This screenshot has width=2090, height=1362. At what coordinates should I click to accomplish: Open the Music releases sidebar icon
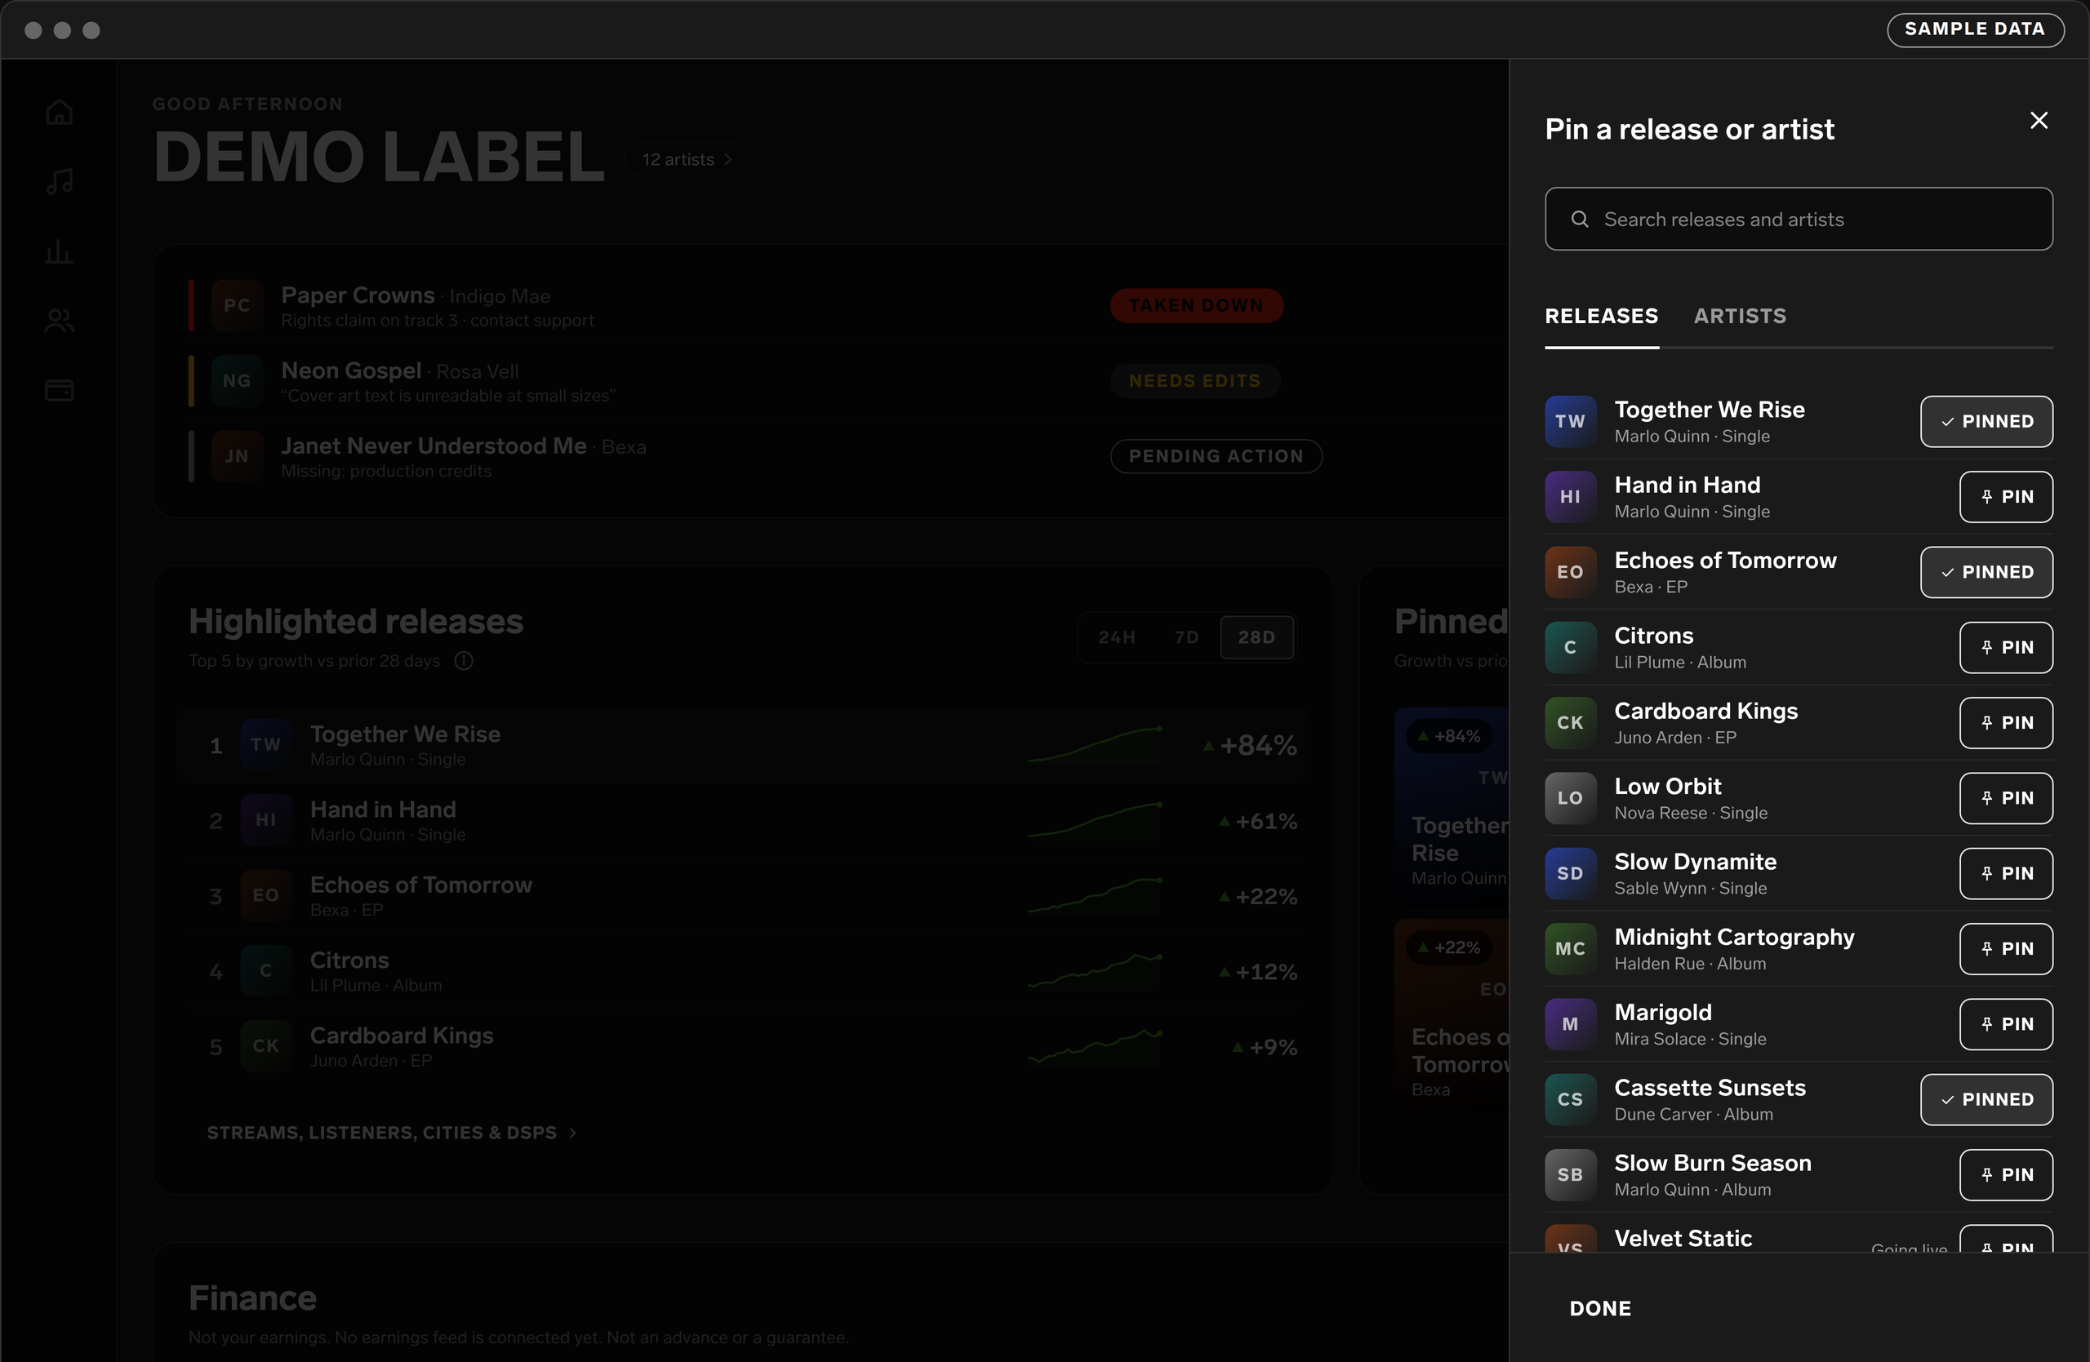pyautogui.click(x=59, y=182)
